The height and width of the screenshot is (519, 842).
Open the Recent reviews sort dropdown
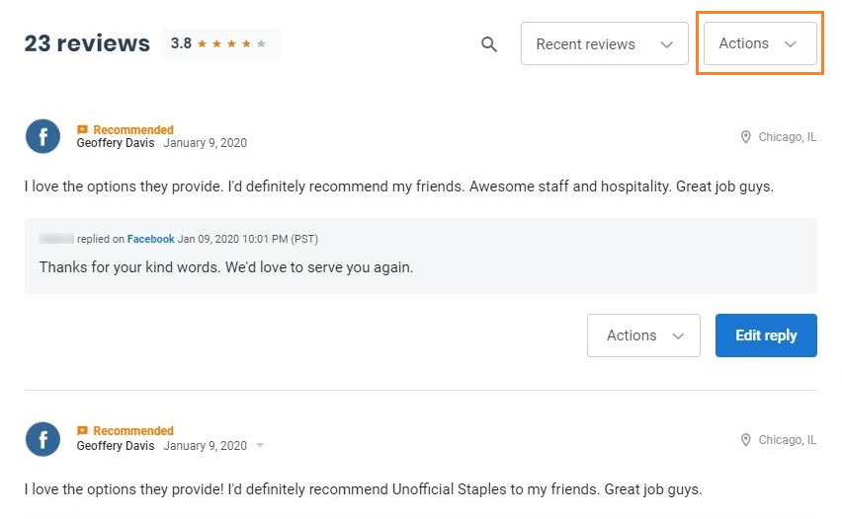click(604, 44)
